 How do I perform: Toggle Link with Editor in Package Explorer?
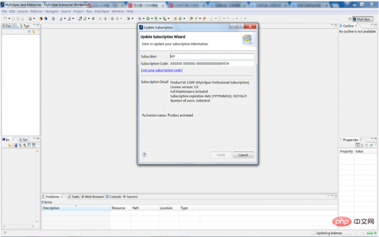click(x=33, y=32)
